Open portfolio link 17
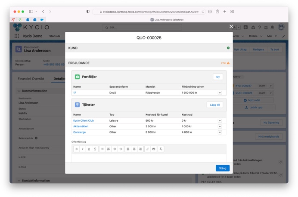 [x=74, y=92]
